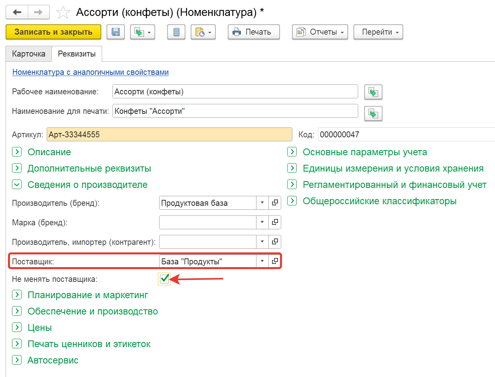The image size is (495, 377).
Task: Click the empty Производитель, импортер (контрагент) field
Action: (x=208, y=241)
